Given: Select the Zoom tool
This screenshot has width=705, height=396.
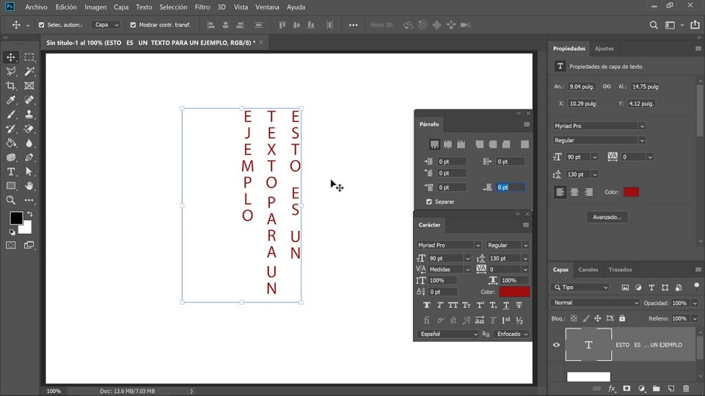Looking at the screenshot, I should click(10, 200).
